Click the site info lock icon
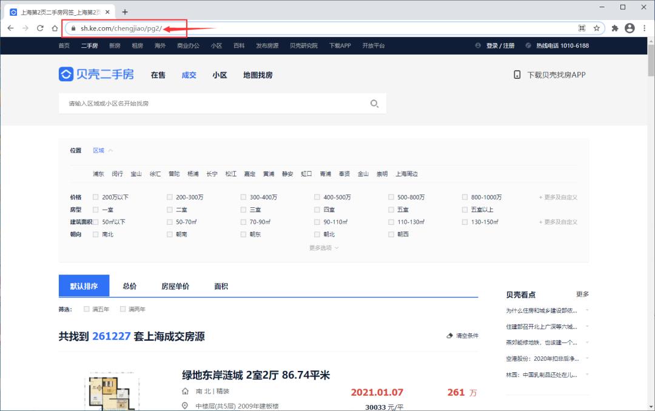The image size is (655, 411). (73, 28)
